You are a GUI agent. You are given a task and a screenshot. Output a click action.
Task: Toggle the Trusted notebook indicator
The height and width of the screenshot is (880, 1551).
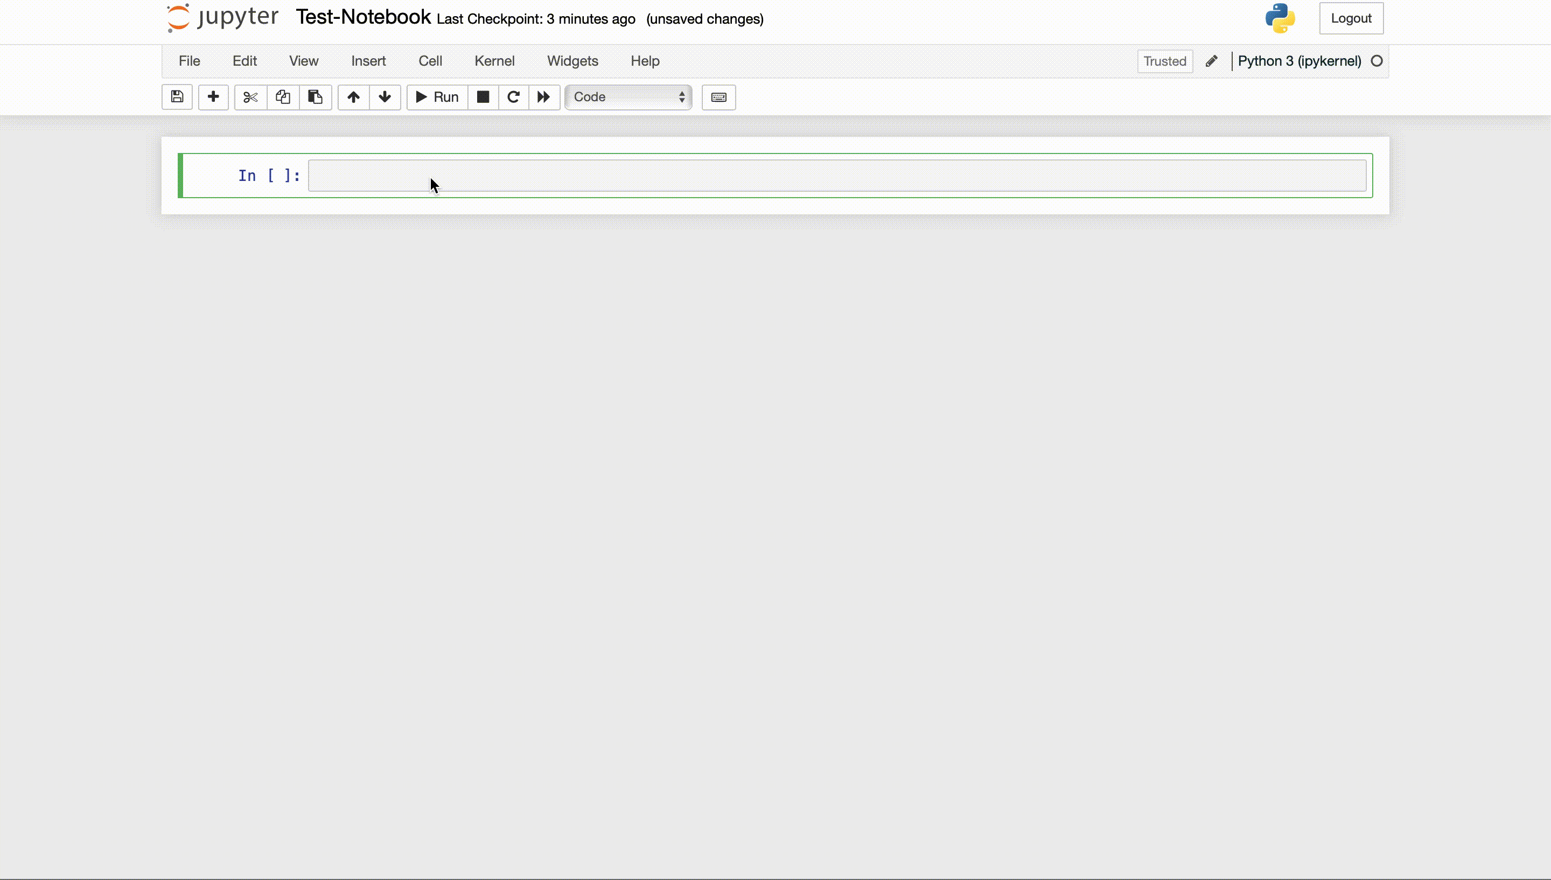tap(1164, 61)
